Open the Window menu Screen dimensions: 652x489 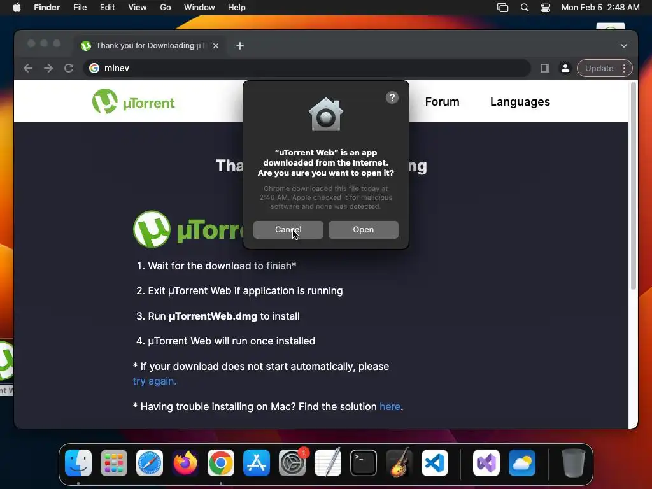point(199,8)
